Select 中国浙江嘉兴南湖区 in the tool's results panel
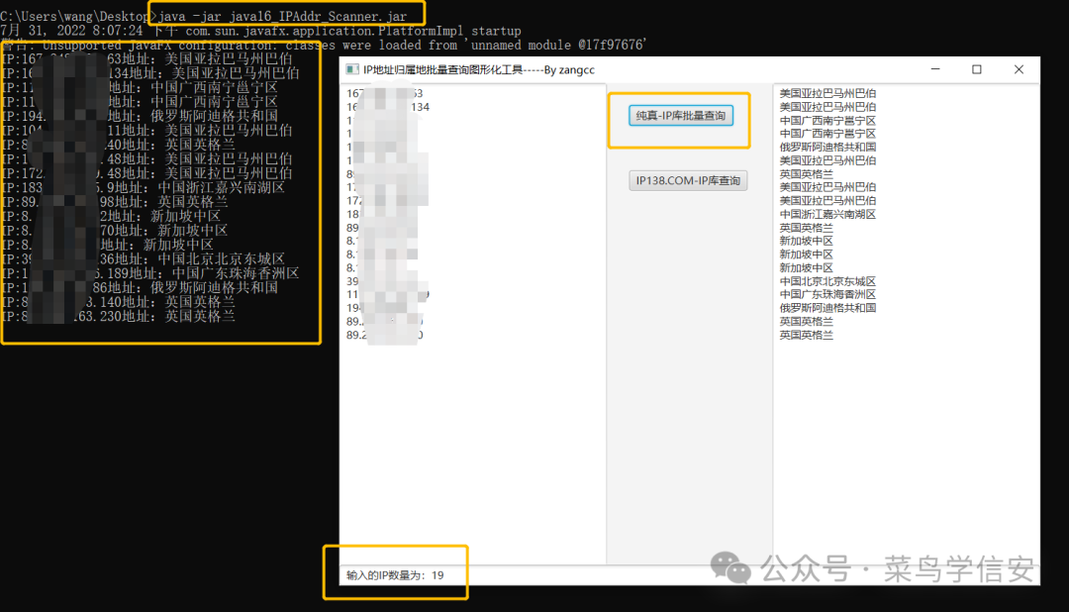 (x=827, y=214)
